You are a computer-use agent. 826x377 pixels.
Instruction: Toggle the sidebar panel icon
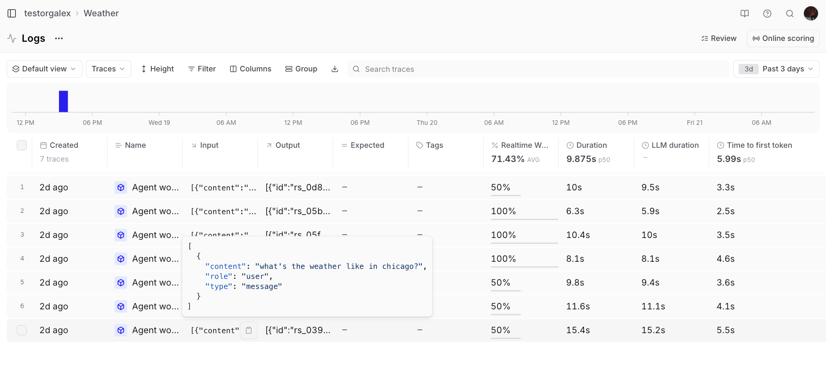12,13
